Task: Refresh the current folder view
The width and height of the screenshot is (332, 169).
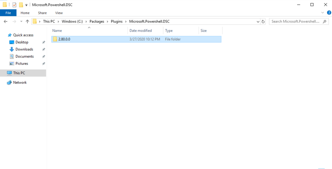Action: [263, 22]
